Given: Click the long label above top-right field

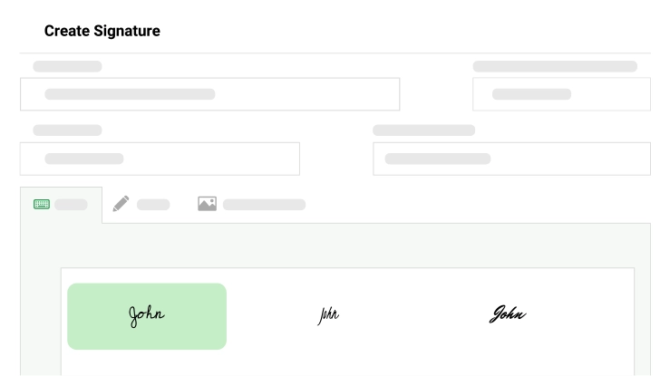Looking at the screenshot, I should (x=554, y=66).
